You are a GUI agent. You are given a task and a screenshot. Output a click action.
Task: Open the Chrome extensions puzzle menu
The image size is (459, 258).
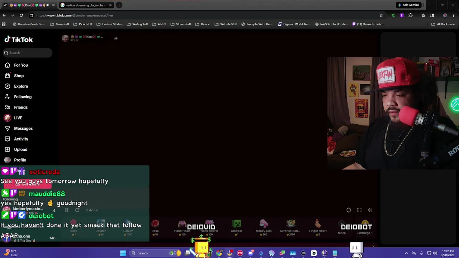411,15
